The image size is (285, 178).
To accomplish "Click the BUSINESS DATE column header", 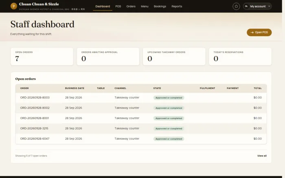I will (75, 88).
